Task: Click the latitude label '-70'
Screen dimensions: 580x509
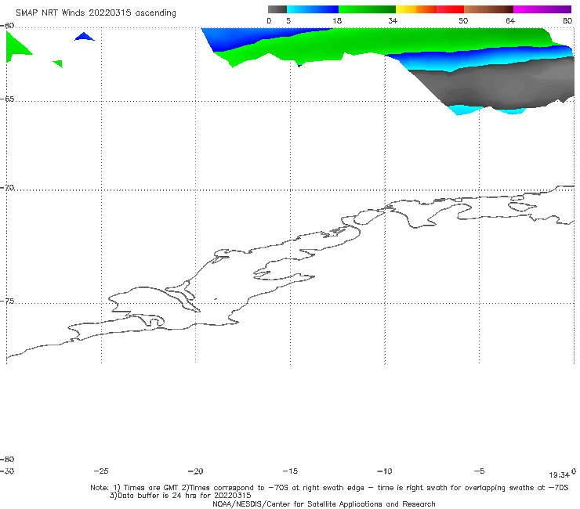Action: (x=7, y=188)
